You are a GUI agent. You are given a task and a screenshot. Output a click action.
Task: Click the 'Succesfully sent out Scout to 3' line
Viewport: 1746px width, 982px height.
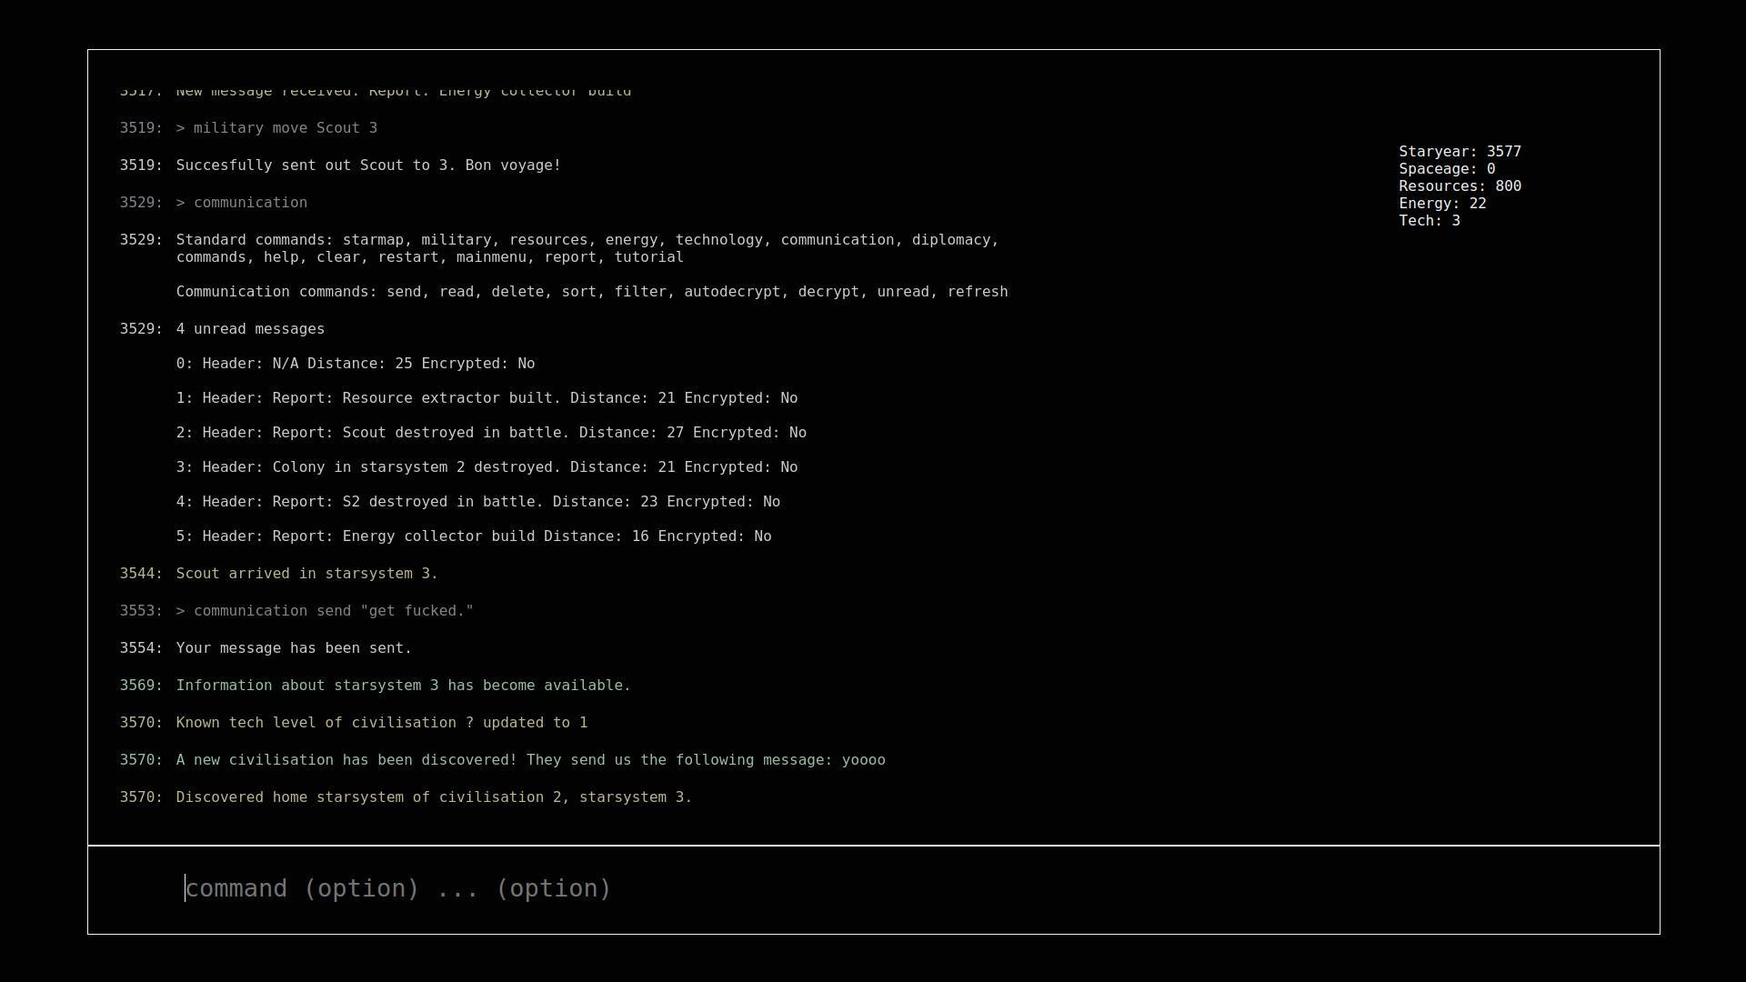368,165
